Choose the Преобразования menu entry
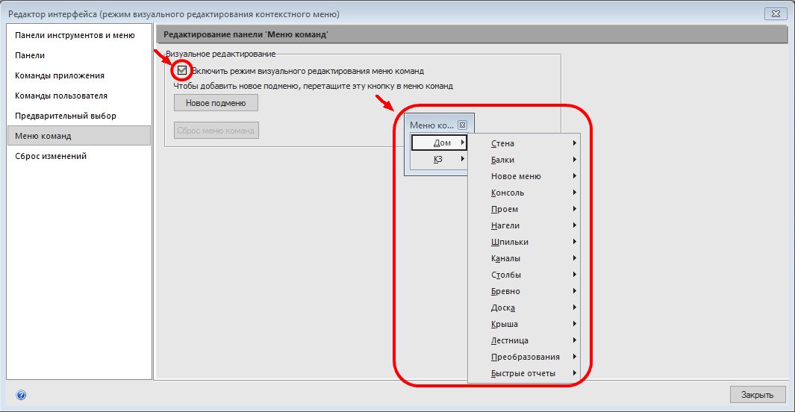The height and width of the screenshot is (412, 795). coord(524,357)
